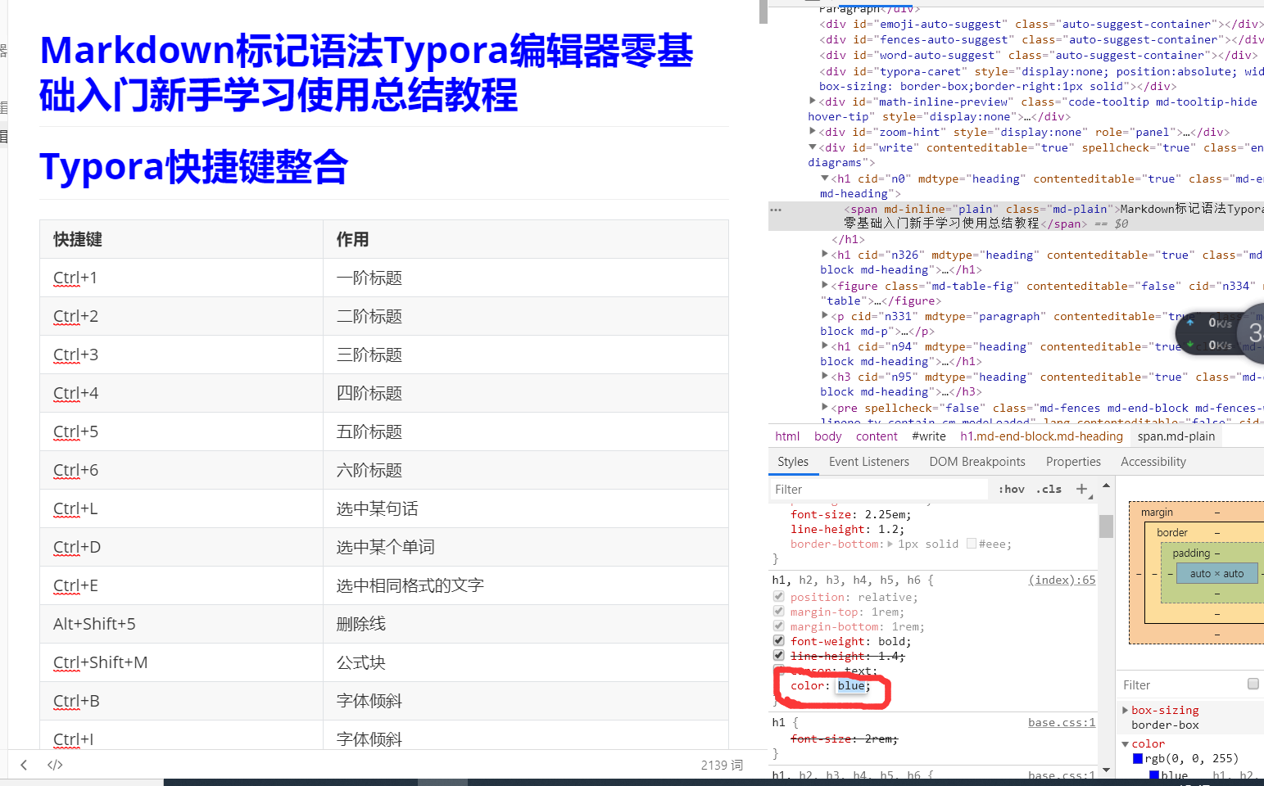
Task: Click the word count showing 2139 词
Action: (x=721, y=764)
